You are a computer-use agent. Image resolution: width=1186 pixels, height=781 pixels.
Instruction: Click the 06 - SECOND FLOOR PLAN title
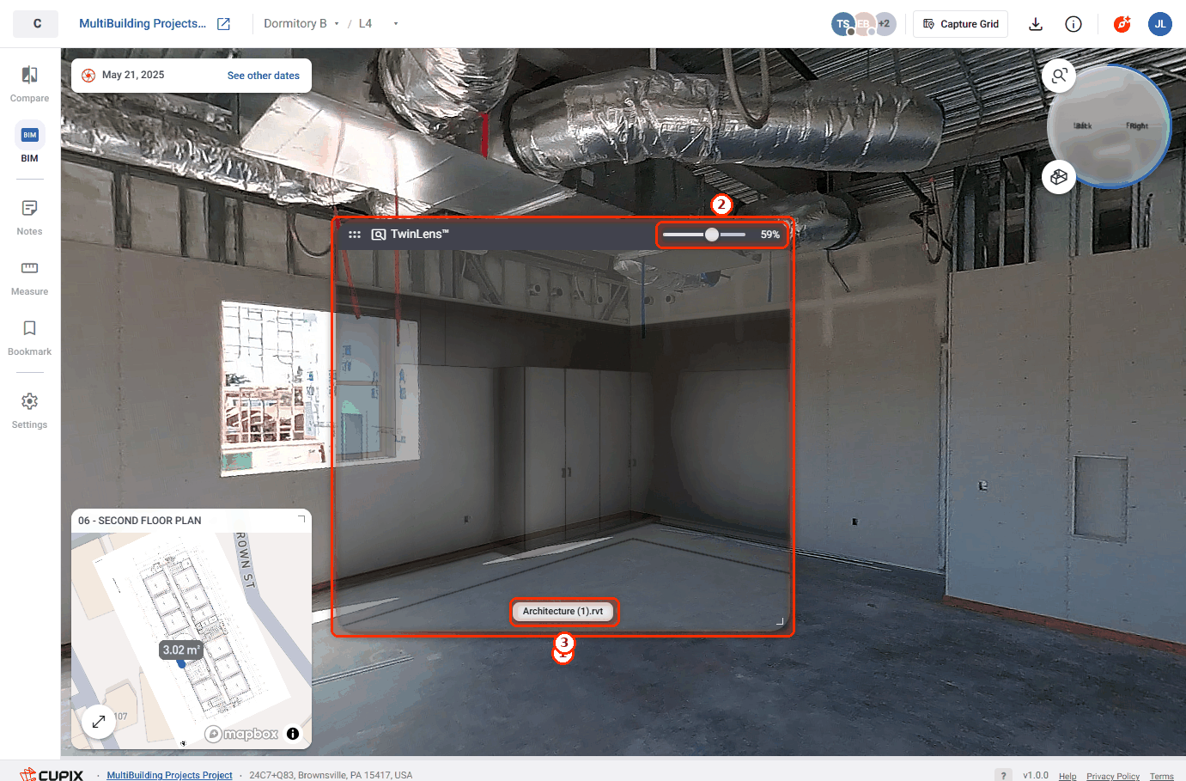(140, 521)
